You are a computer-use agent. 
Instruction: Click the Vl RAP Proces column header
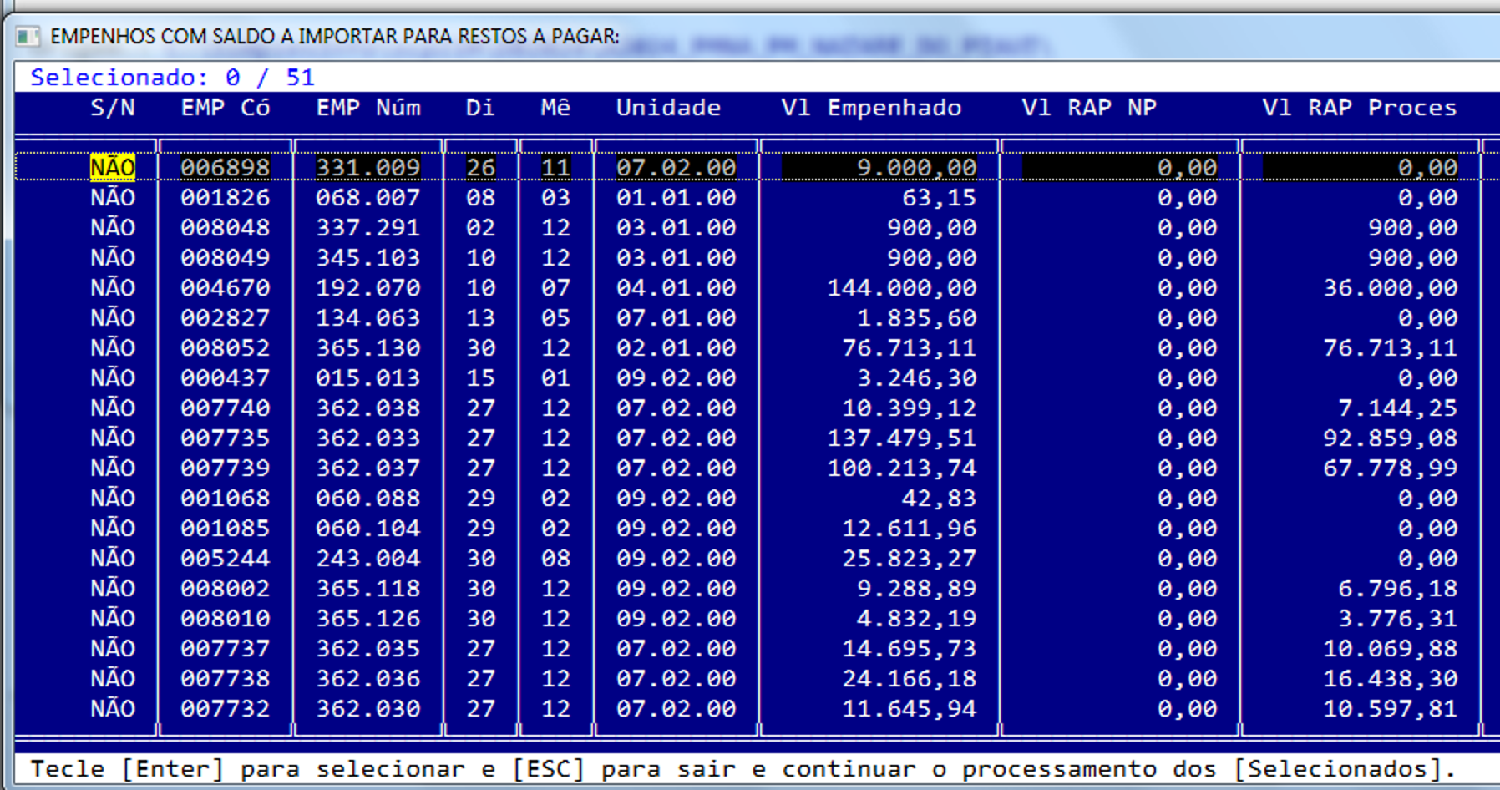[1360, 108]
